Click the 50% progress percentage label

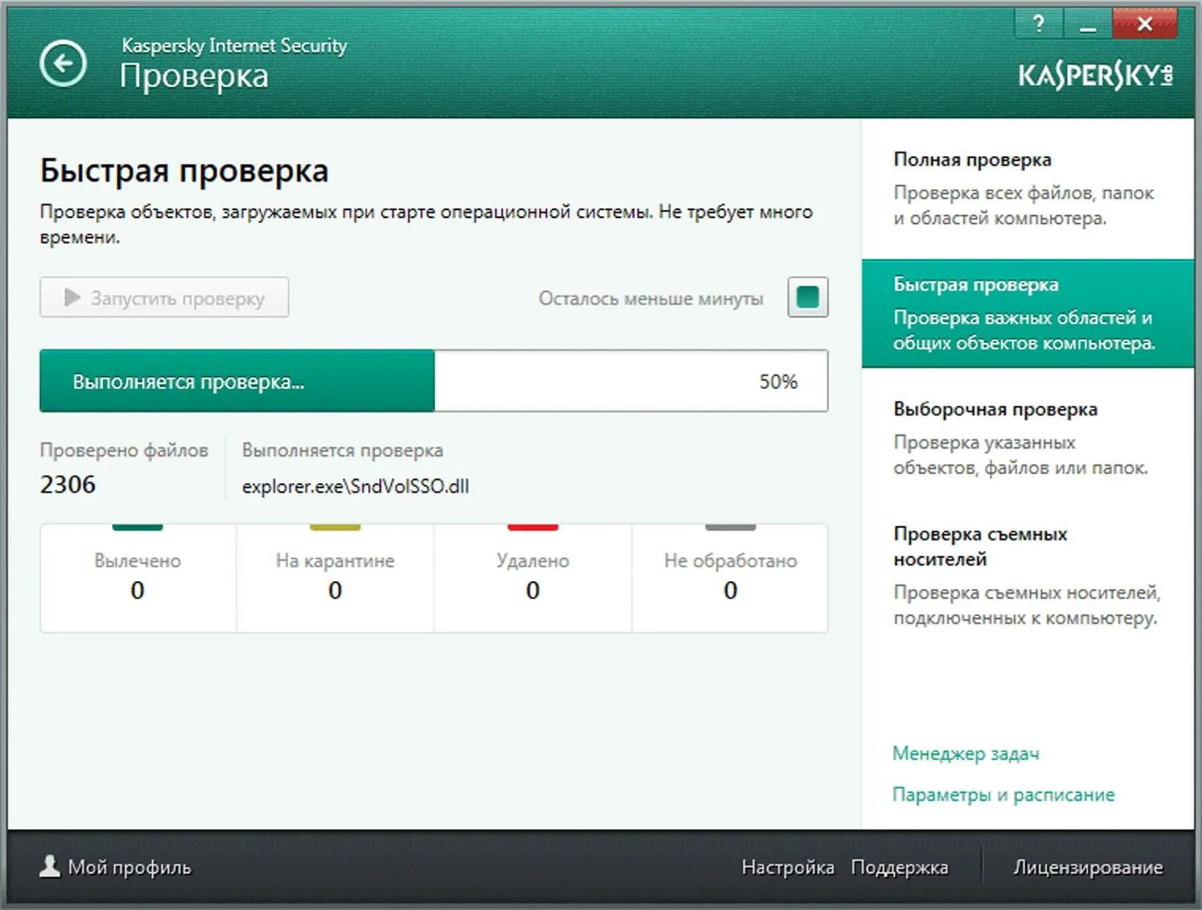[x=778, y=381]
